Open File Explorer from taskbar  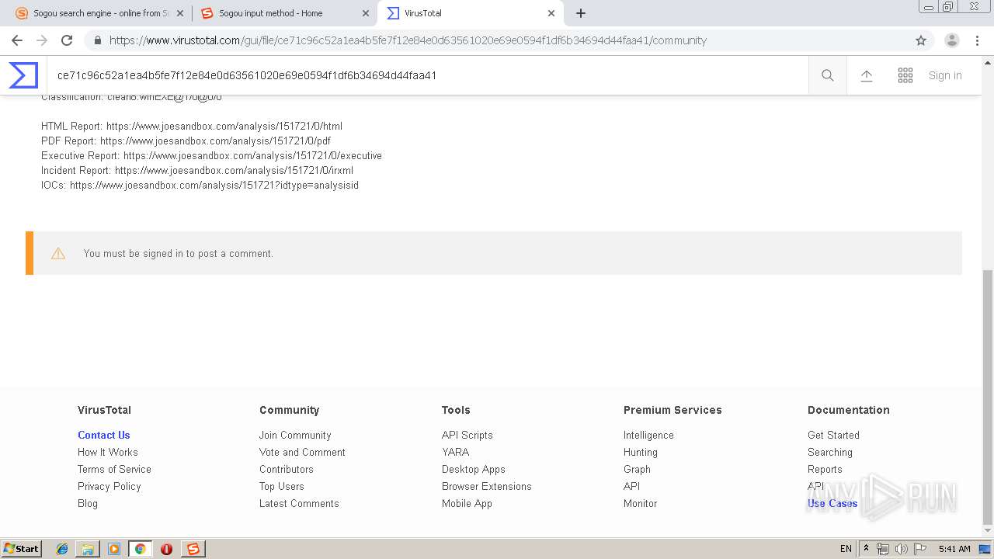tap(88, 549)
